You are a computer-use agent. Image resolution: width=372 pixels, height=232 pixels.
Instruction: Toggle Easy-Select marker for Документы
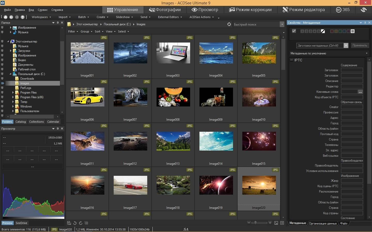[x=2, y=65]
